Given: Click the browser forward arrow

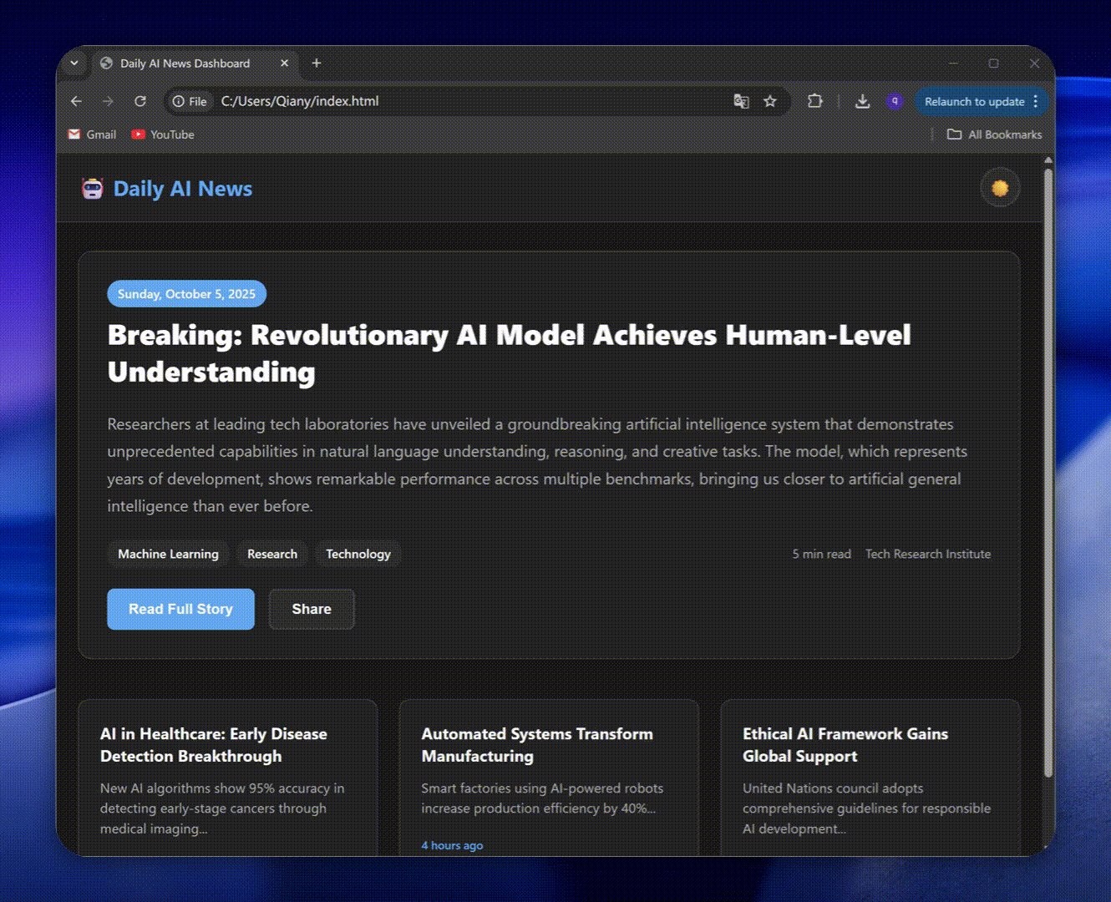Looking at the screenshot, I should [108, 101].
